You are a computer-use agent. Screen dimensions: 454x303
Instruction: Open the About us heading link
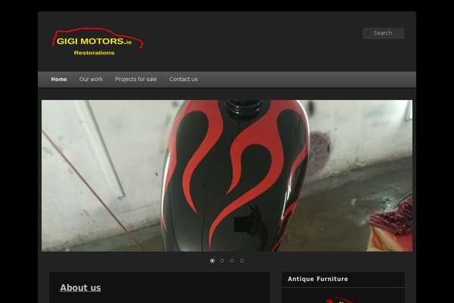[80, 288]
